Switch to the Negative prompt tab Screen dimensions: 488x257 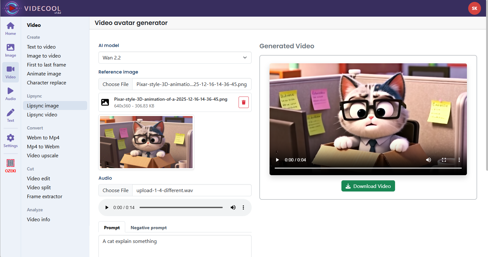tap(149, 228)
